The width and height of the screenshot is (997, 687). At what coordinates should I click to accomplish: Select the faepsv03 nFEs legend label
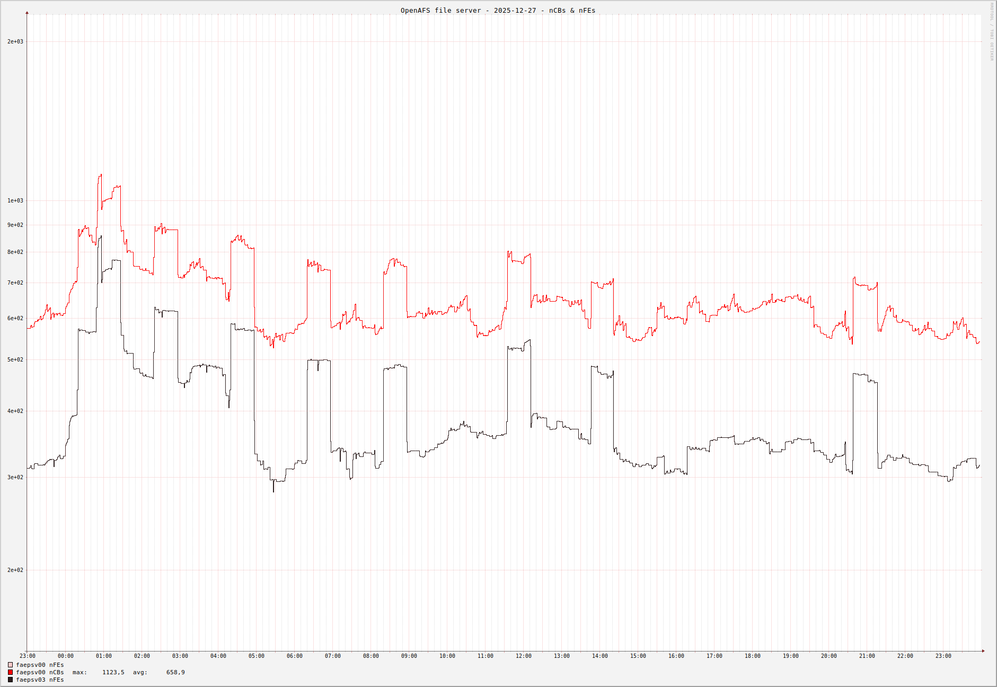[40, 680]
